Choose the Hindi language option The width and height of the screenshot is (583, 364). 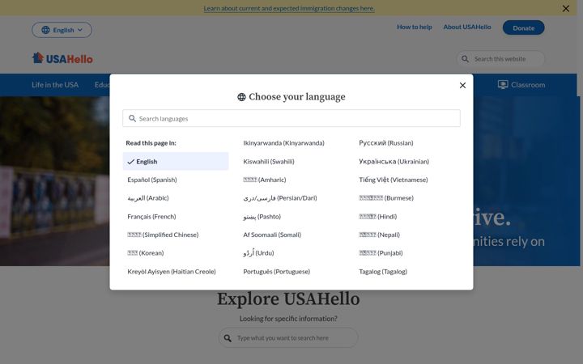378,217
